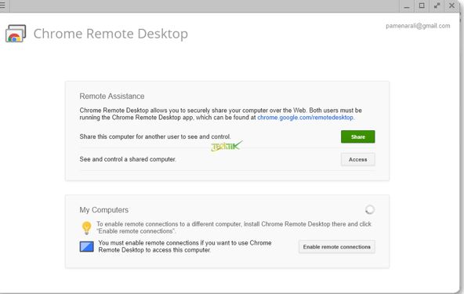Image resolution: width=464 pixels, height=294 pixels.
Task: Click 'Share this computer for another user' text
Action: pyautogui.click(x=155, y=136)
